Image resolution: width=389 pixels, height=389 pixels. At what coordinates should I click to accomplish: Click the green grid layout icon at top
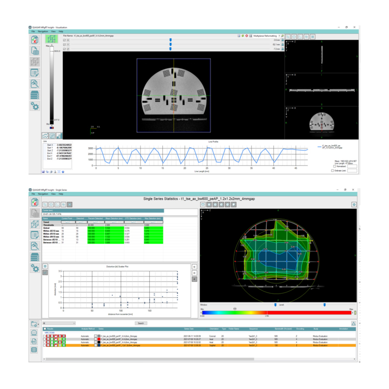pos(51,39)
